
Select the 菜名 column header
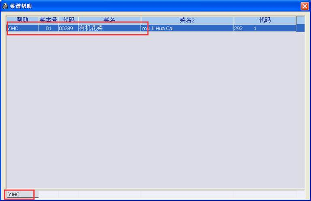point(110,20)
